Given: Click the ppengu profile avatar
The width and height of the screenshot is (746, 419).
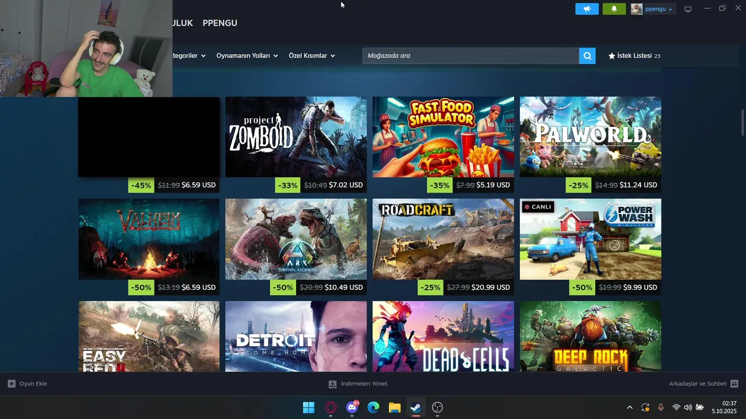Looking at the screenshot, I should pyautogui.click(x=636, y=9).
